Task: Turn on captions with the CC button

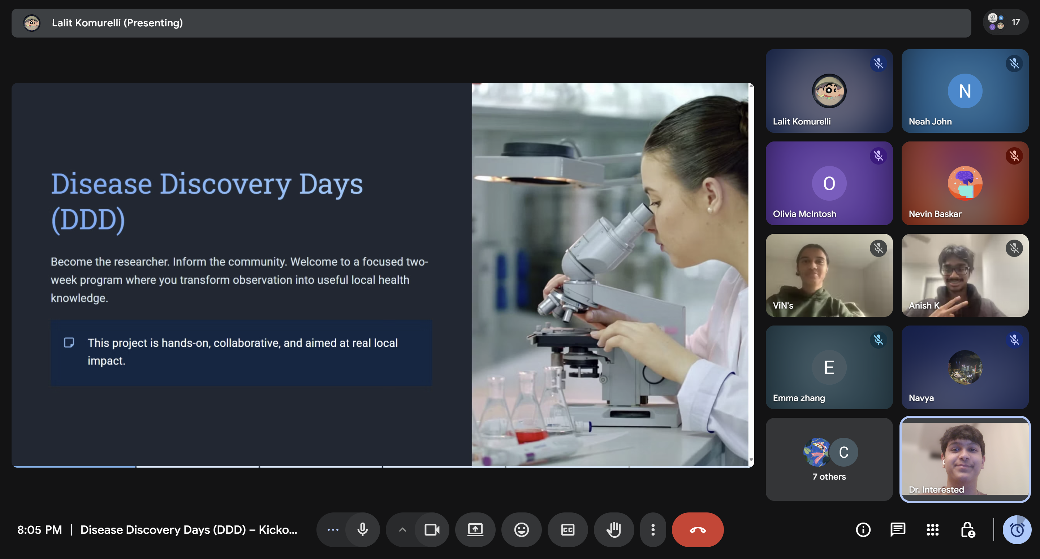Action: tap(568, 530)
